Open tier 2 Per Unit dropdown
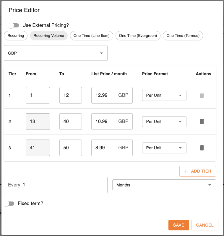This screenshot has height=236, width=224. click(x=164, y=122)
